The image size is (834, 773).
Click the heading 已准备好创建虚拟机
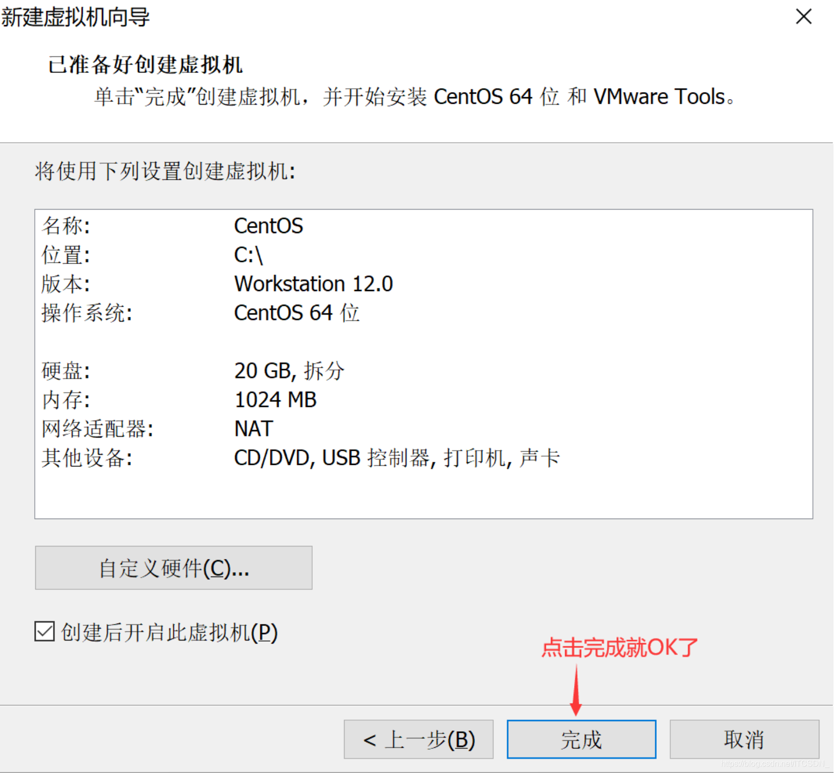(146, 64)
